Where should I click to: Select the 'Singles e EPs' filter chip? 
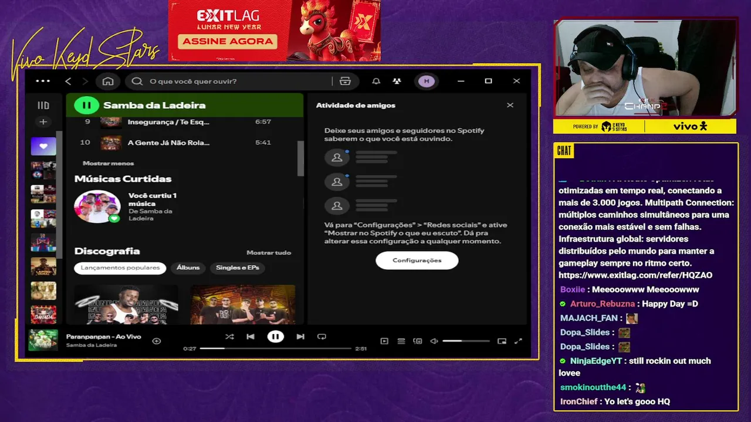click(x=238, y=268)
